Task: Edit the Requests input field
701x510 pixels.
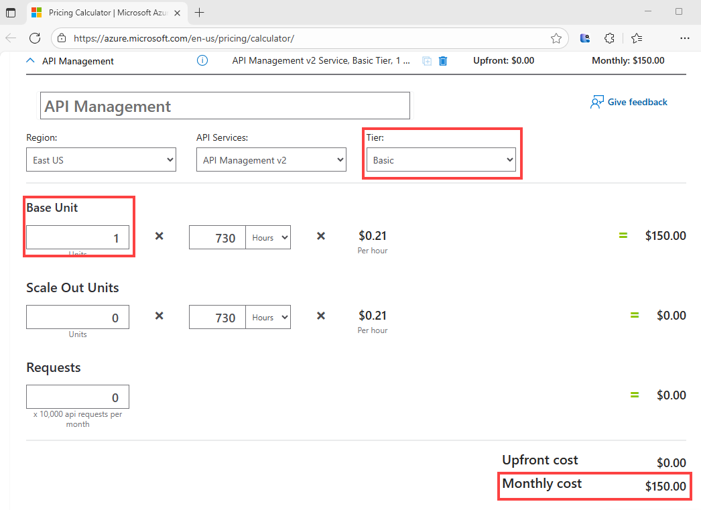Action: coord(77,396)
